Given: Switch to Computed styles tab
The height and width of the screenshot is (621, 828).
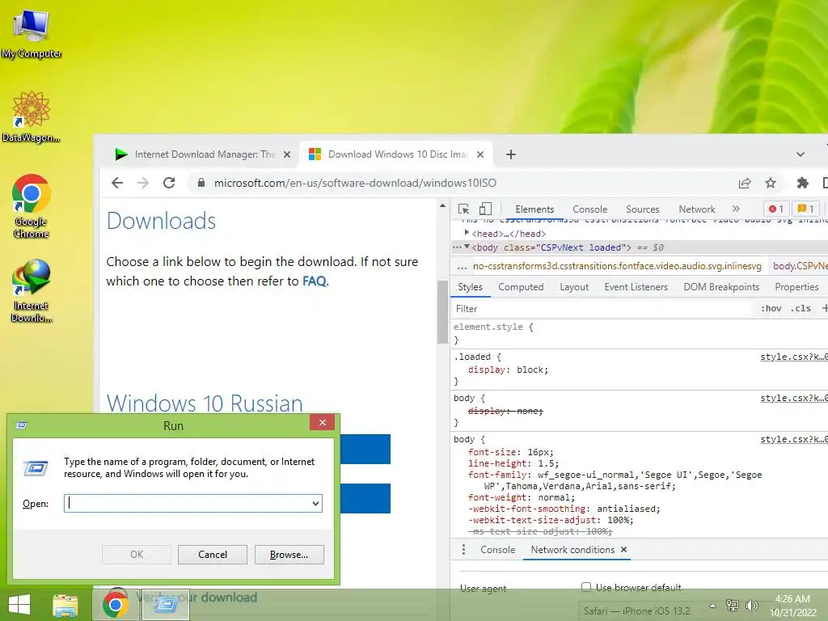Looking at the screenshot, I should pyautogui.click(x=521, y=287).
